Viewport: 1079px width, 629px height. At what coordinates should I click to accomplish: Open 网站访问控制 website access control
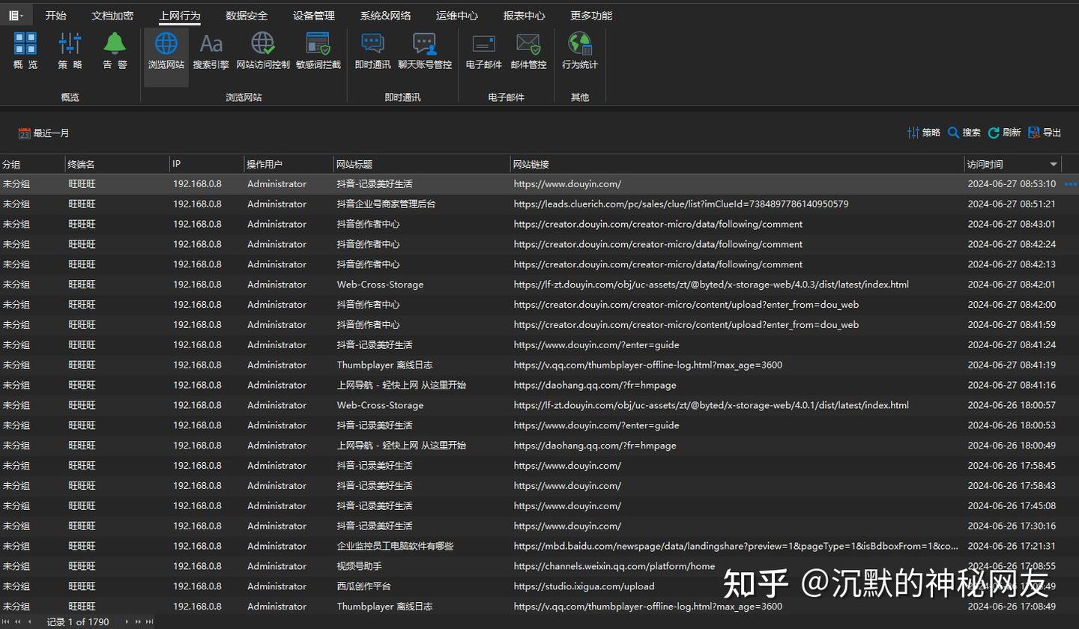[263, 51]
